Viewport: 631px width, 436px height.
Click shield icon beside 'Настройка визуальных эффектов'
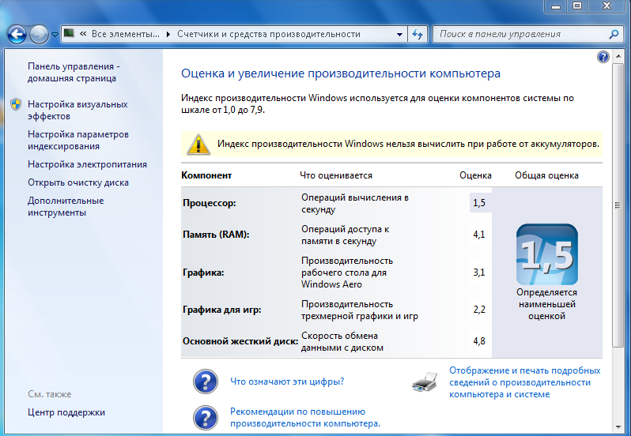(16, 104)
